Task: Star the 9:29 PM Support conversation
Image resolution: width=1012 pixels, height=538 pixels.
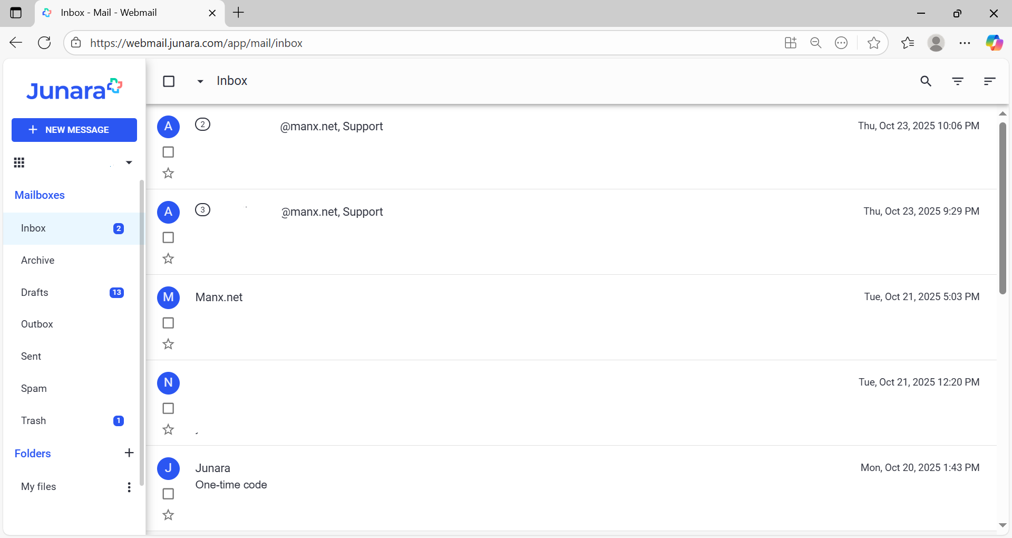Action: (168, 258)
